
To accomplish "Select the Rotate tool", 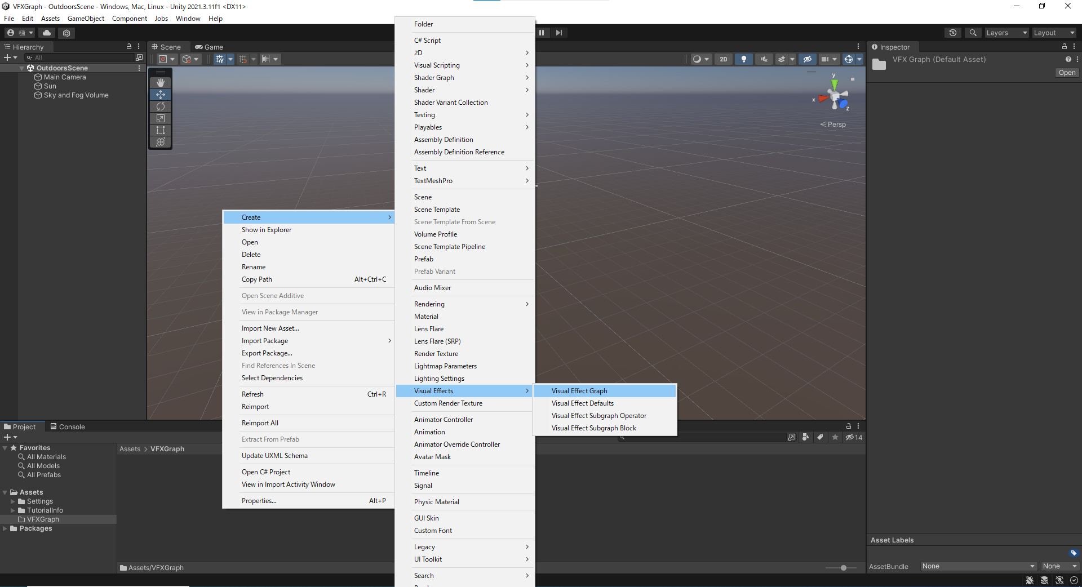I will [161, 106].
